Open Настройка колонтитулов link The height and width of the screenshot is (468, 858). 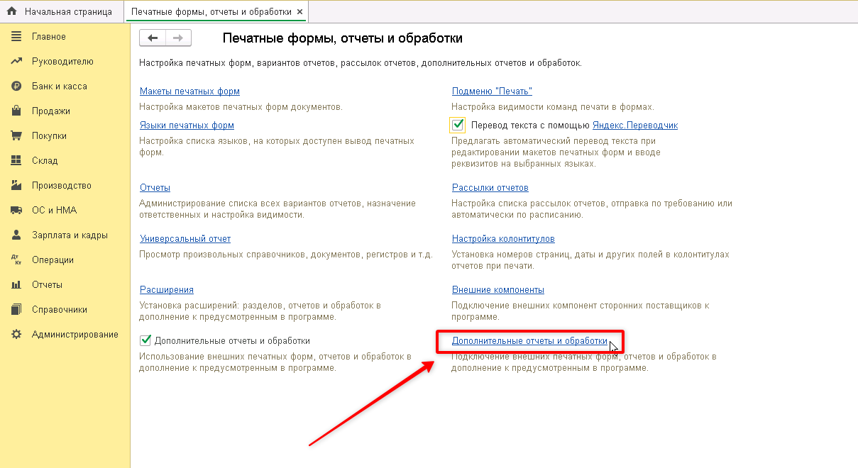click(x=503, y=239)
